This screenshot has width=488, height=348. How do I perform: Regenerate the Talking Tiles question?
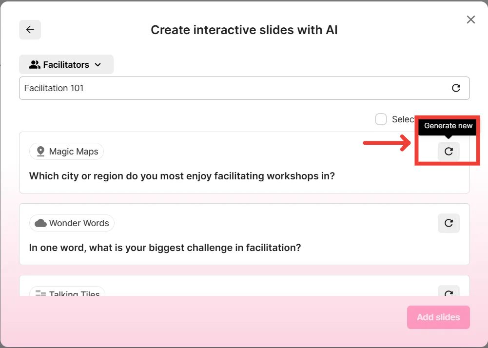(x=449, y=292)
